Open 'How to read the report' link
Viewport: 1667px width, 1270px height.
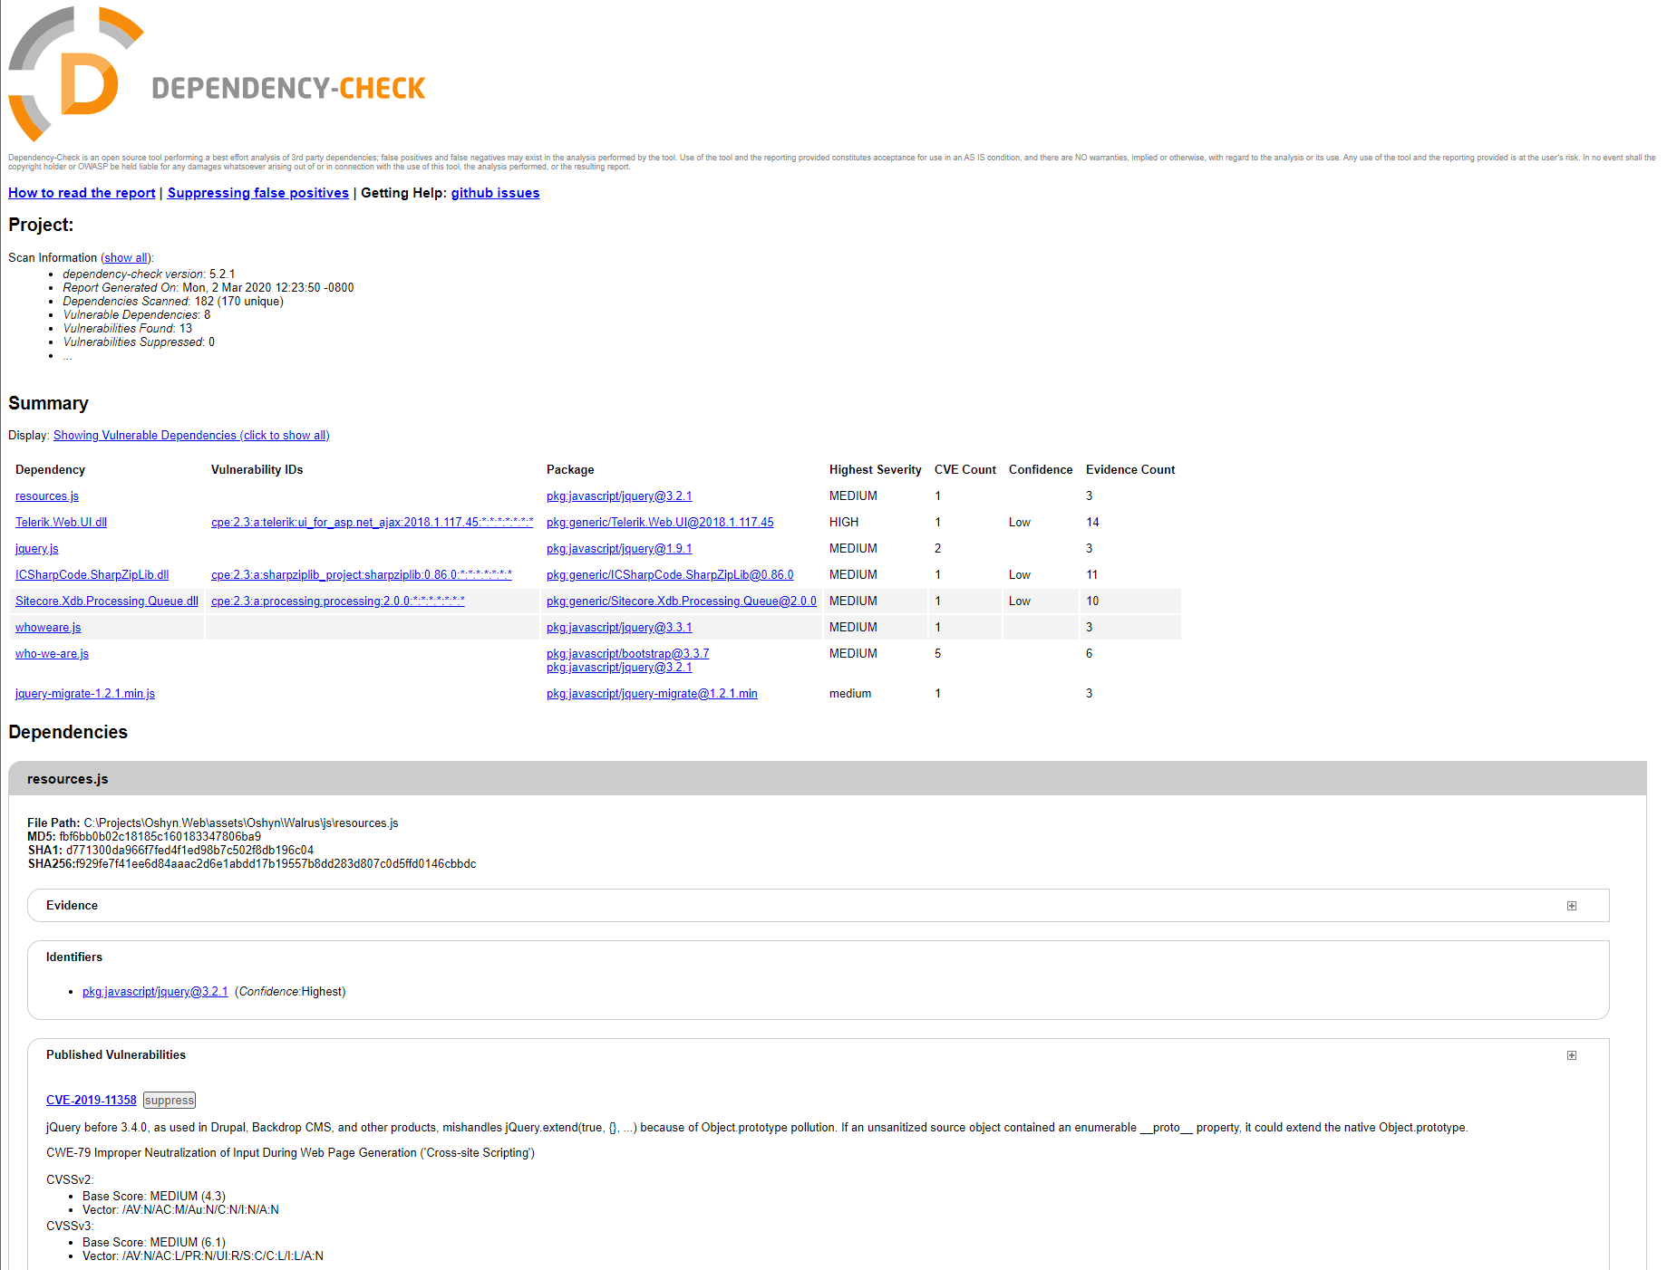82,193
